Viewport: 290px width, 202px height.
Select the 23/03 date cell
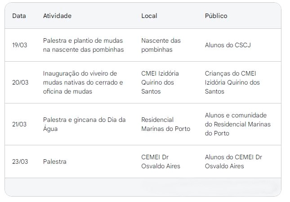click(20, 162)
